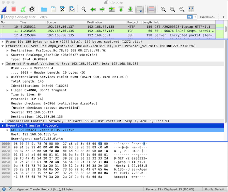
Task: Reset packet text to normal size
Action: [182, 10]
